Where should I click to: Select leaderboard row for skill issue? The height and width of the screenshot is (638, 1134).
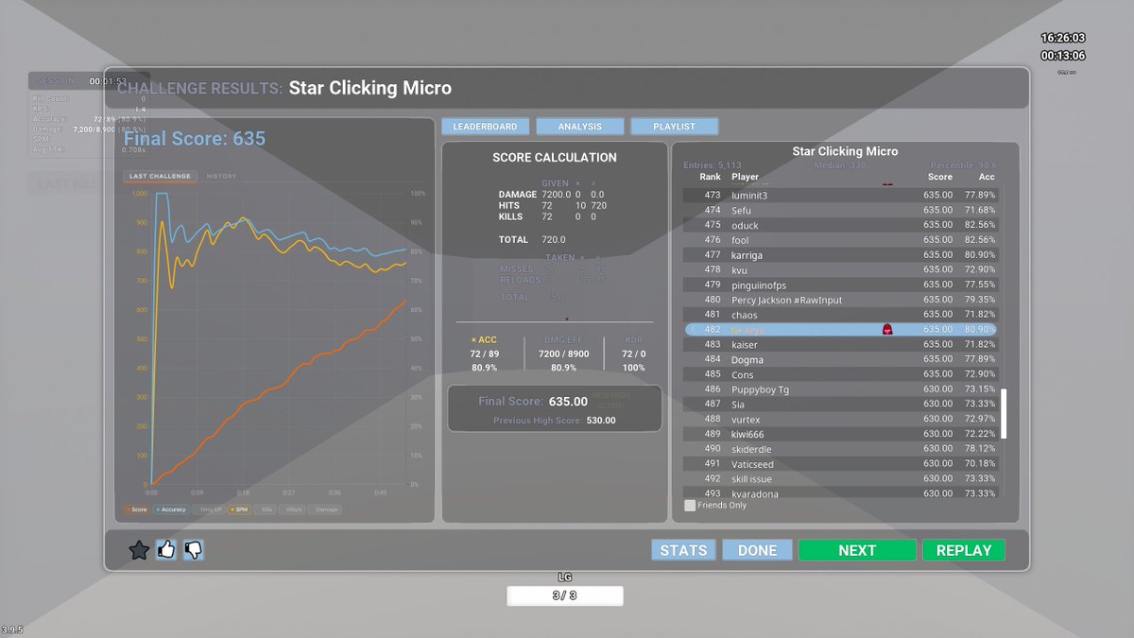click(840, 479)
